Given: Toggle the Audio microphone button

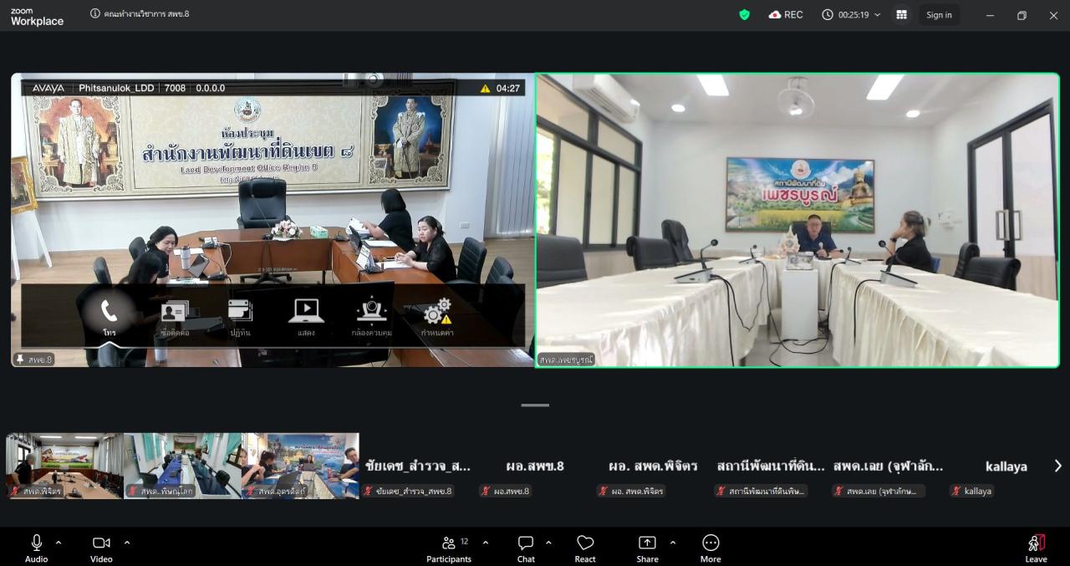Looking at the screenshot, I should (x=36, y=548).
